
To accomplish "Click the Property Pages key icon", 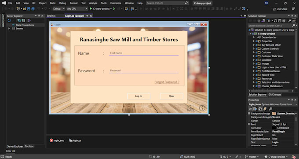I will (x=270, y=109).
